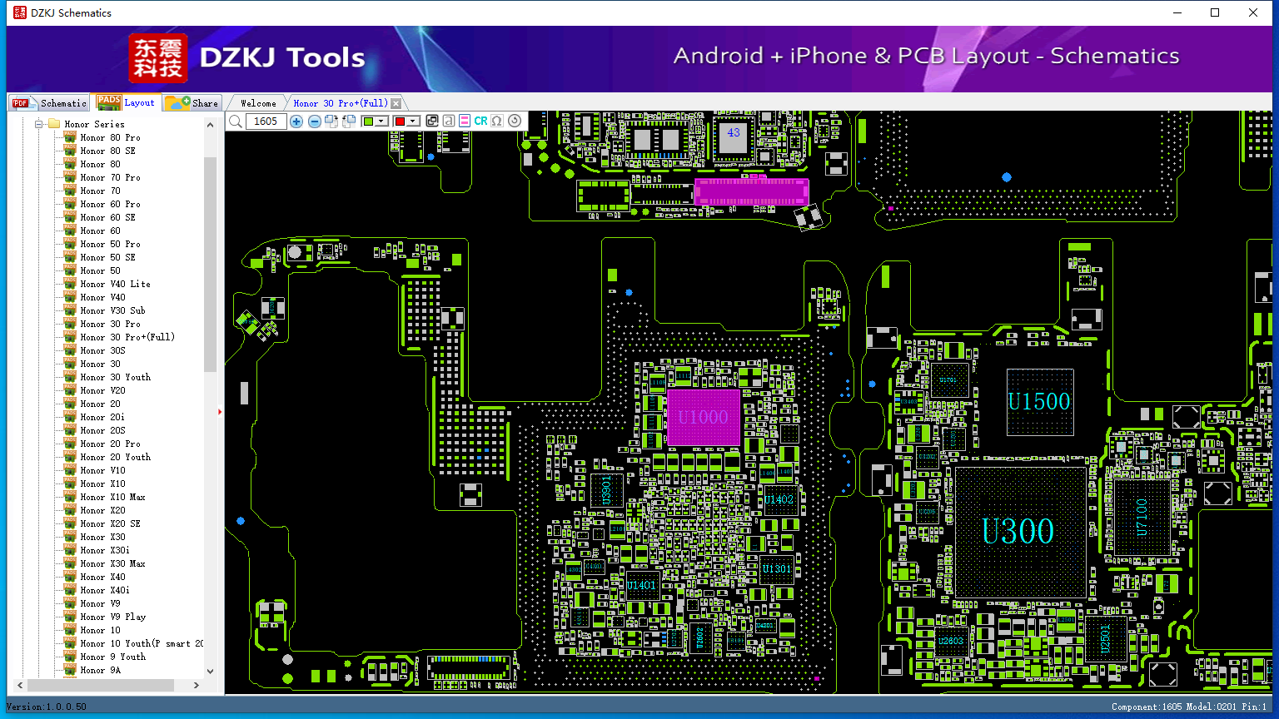The height and width of the screenshot is (719, 1279).
Task: Zoom out with the blue minus icon
Action: (x=314, y=121)
